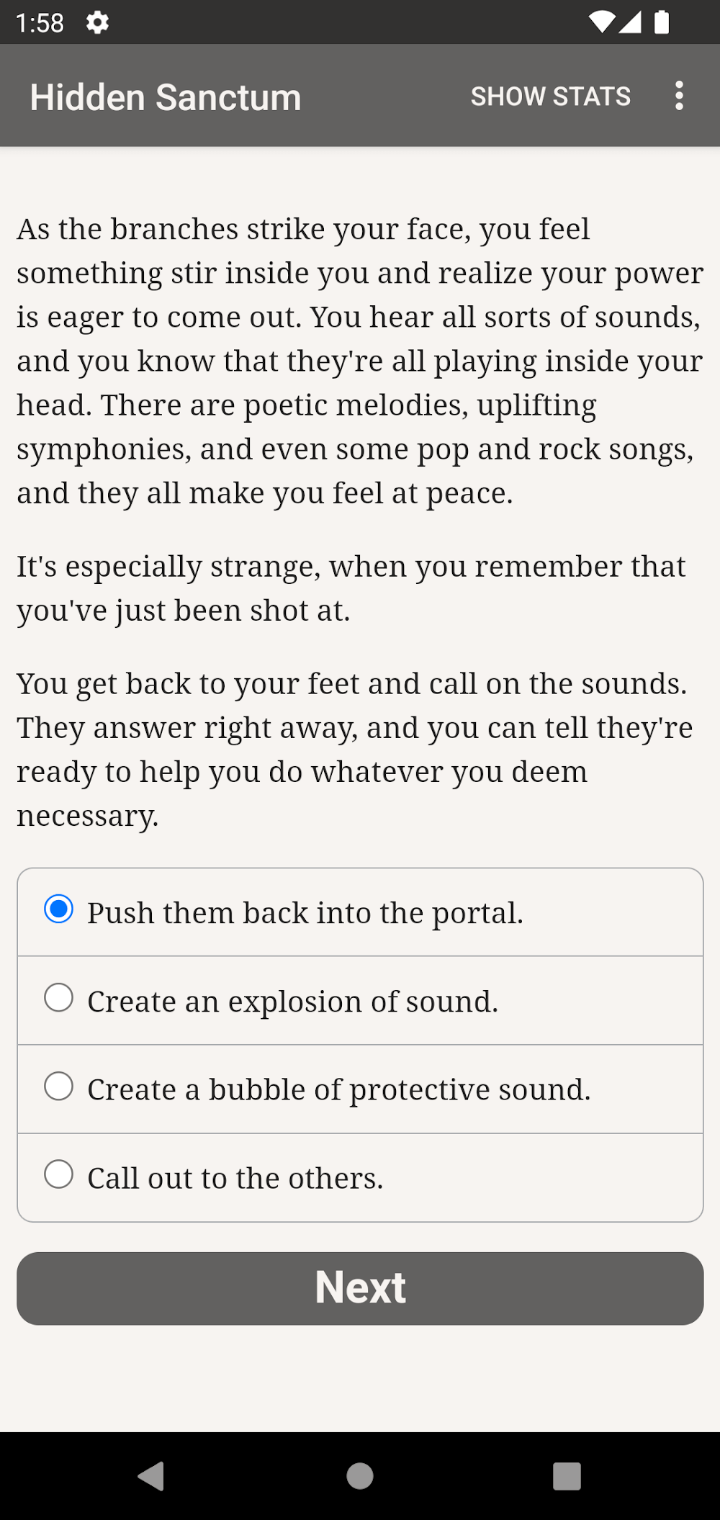
Task: Tap the 'Create an explosion of sound.' option text
Action: 293,1002
